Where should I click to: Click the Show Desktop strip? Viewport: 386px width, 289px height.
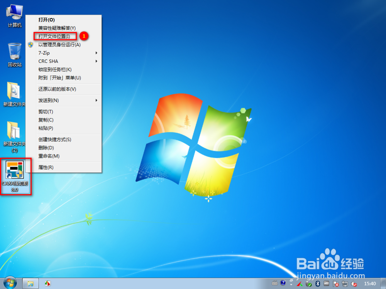click(383, 284)
